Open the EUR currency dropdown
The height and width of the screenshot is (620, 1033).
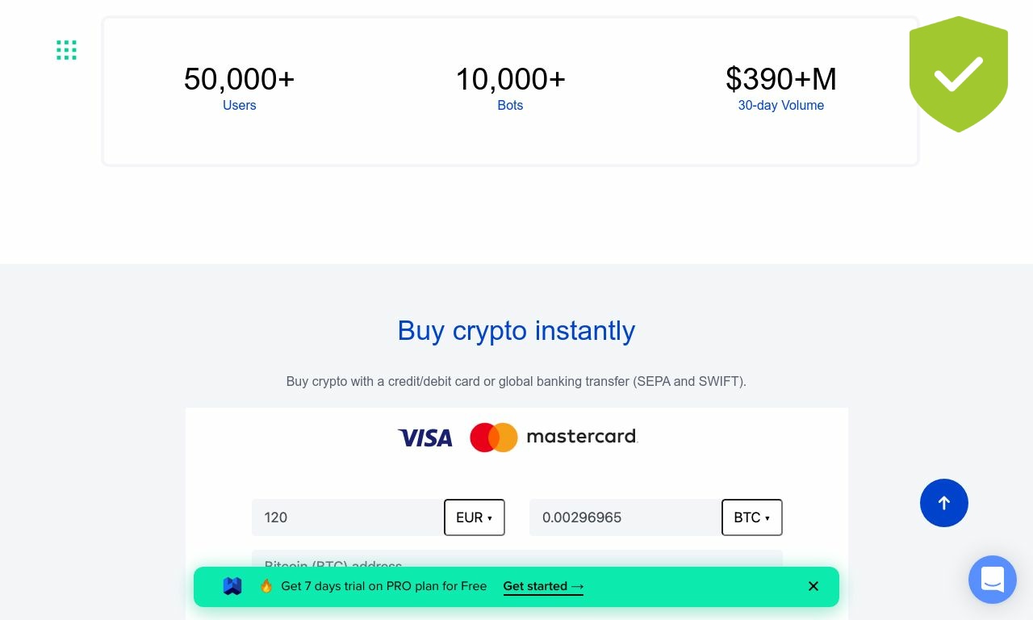[x=474, y=517]
